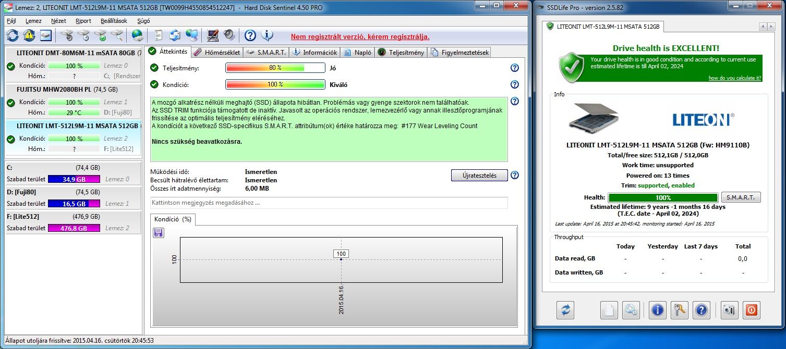Open the Lemez menu
Viewport: 786px width, 349px height.
point(33,21)
